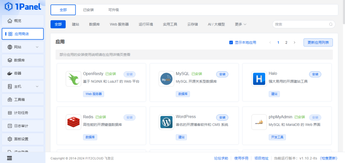The height and width of the screenshot is (163, 345).
Task: Click the MySQL app logo
Action: coord(166,79)
